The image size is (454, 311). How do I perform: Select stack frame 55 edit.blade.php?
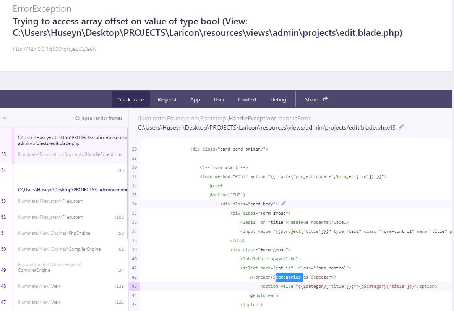click(x=70, y=146)
